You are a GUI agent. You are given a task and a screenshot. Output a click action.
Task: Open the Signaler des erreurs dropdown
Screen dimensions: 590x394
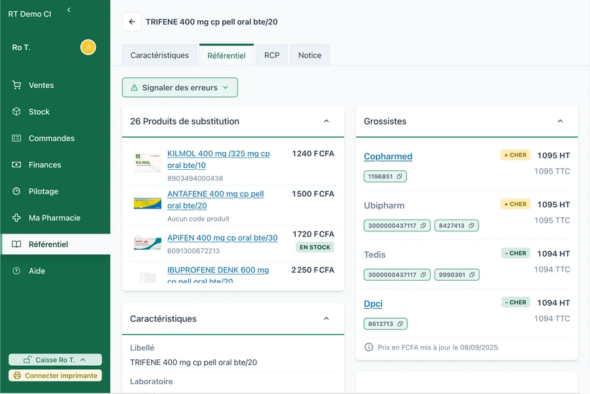pyautogui.click(x=180, y=88)
